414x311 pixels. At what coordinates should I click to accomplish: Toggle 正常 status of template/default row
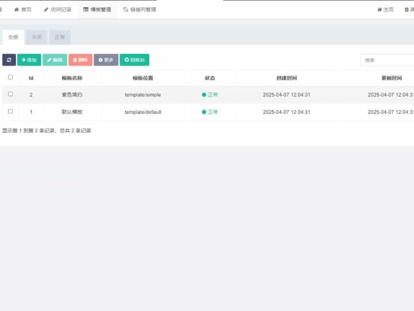click(210, 112)
